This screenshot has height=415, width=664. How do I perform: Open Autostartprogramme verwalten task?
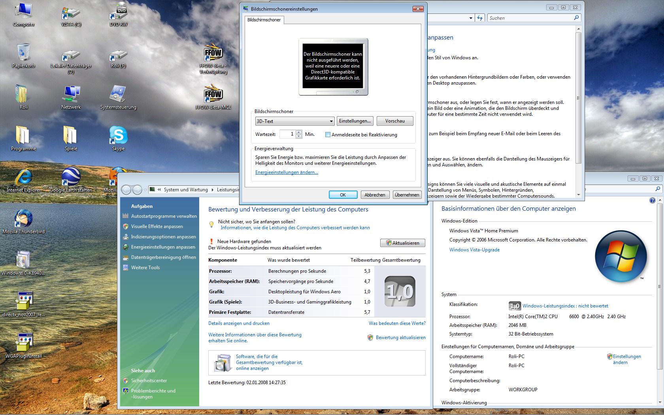coord(164,216)
